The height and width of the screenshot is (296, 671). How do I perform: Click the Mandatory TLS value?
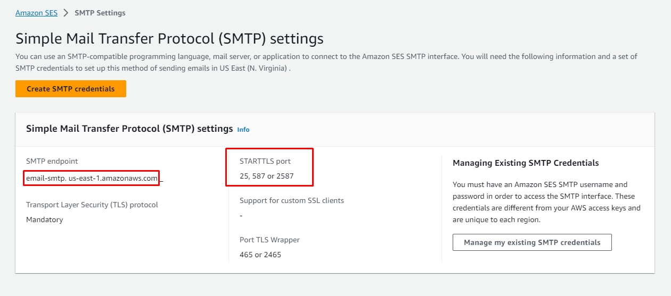point(44,219)
